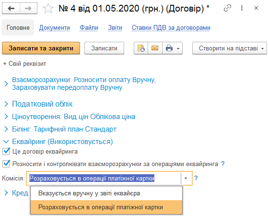The width and height of the screenshot is (268, 216).
Task: Go forward with the right arrow button
Action: [x=28, y=8]
